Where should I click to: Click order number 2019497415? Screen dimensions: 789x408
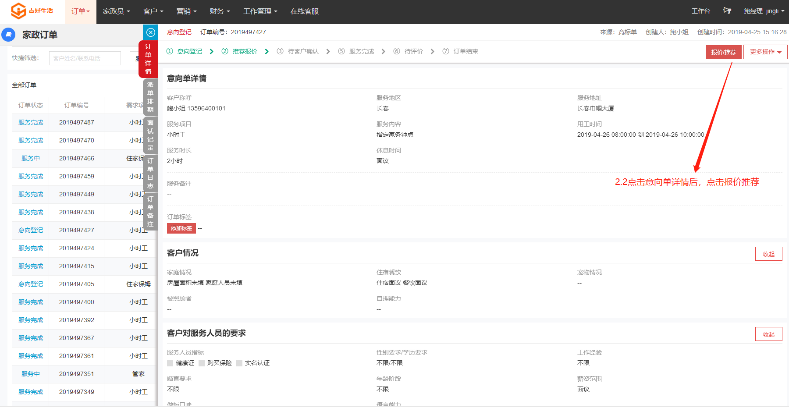(77, 266)
